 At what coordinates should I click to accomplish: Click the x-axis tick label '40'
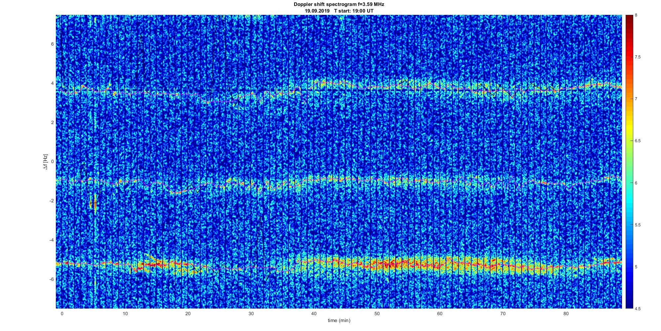click(x=314, y=314)
